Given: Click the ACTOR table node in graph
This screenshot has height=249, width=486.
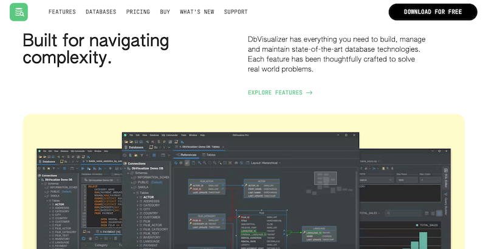Looking at the screenshot, I should [x=262, y=188].
